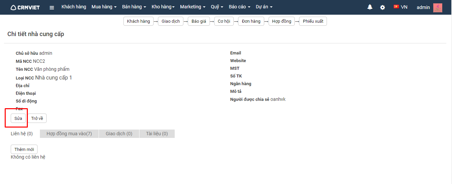Expand the Bán hàng dropdown menu
The width and height of the screenshot is (452, 184).
click(134, 7)
